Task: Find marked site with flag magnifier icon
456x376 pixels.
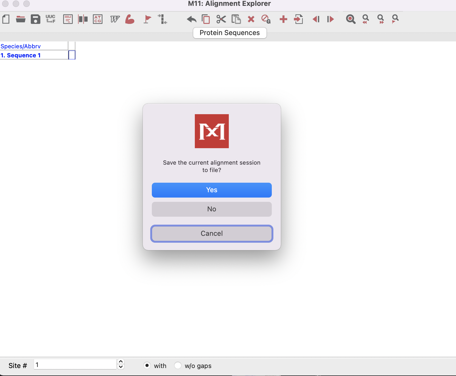Action: (395, 19)
